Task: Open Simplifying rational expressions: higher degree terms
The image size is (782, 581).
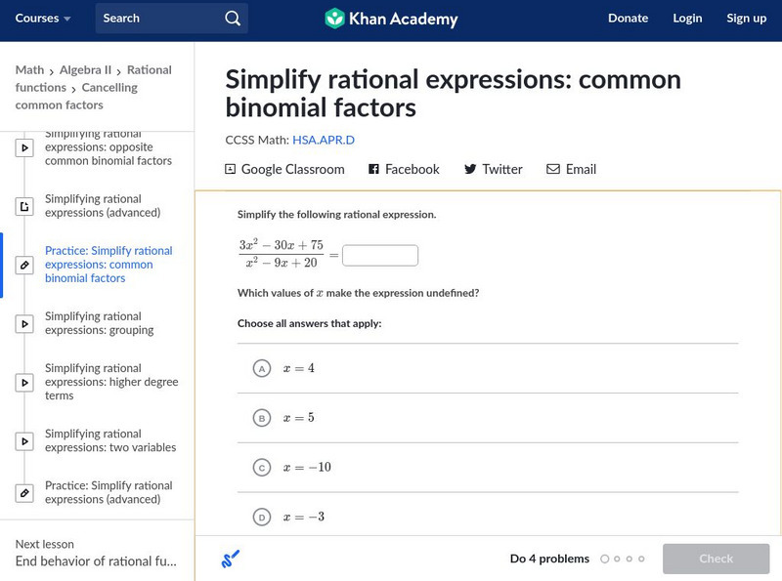Action: click(111, 382)
